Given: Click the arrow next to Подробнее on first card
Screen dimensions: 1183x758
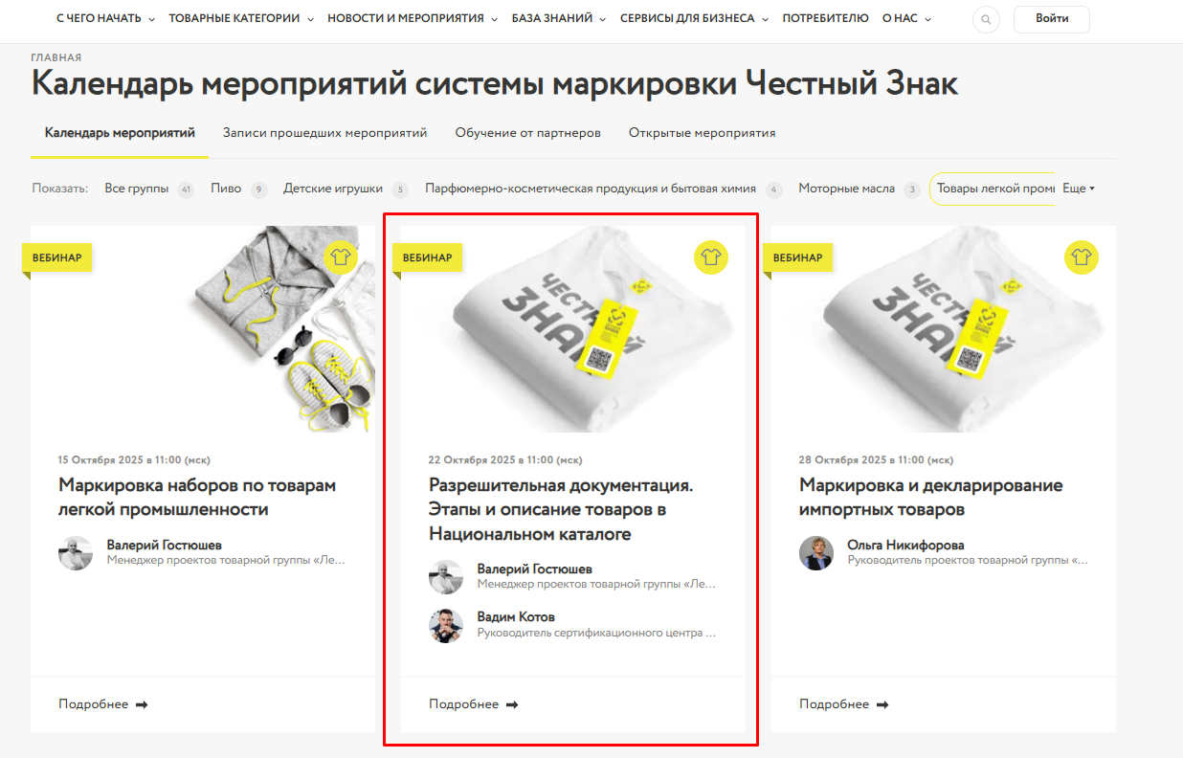Looking at the screenshot, I should pos(142,704).
